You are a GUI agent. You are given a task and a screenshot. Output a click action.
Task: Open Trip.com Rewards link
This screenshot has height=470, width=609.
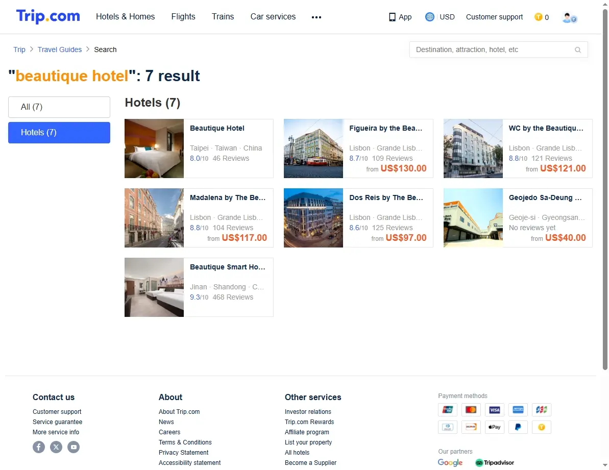tap(309, 422)
